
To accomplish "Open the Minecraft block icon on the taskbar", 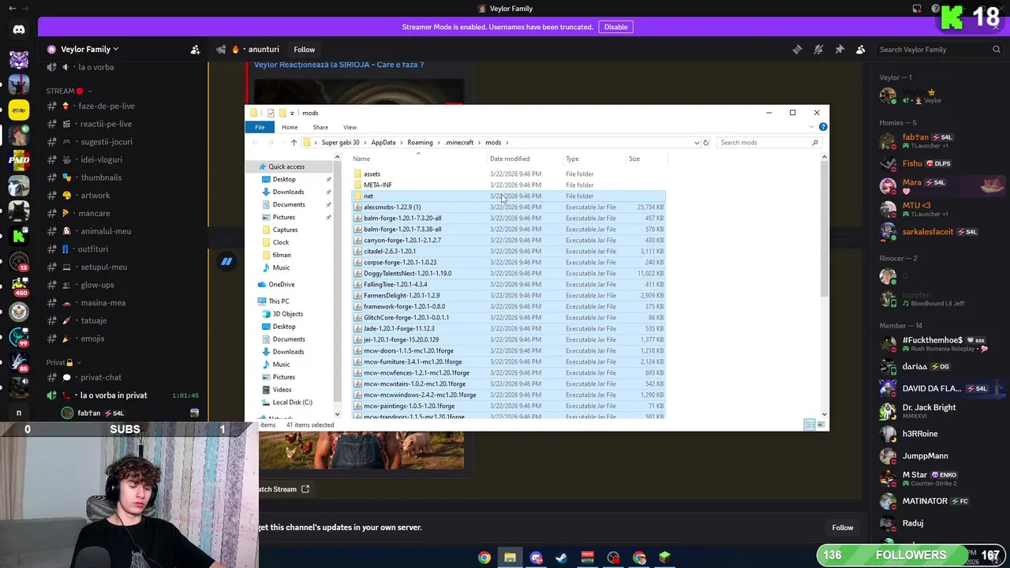I will (664, 558).
